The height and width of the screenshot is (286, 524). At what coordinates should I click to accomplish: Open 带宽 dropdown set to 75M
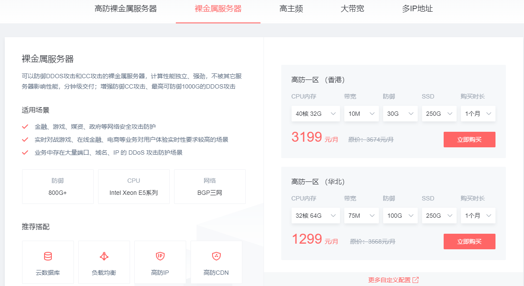click(362, 216)
